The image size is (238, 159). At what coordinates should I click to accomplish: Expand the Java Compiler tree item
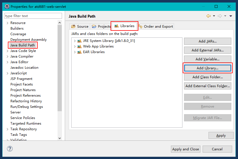[7, 56]
